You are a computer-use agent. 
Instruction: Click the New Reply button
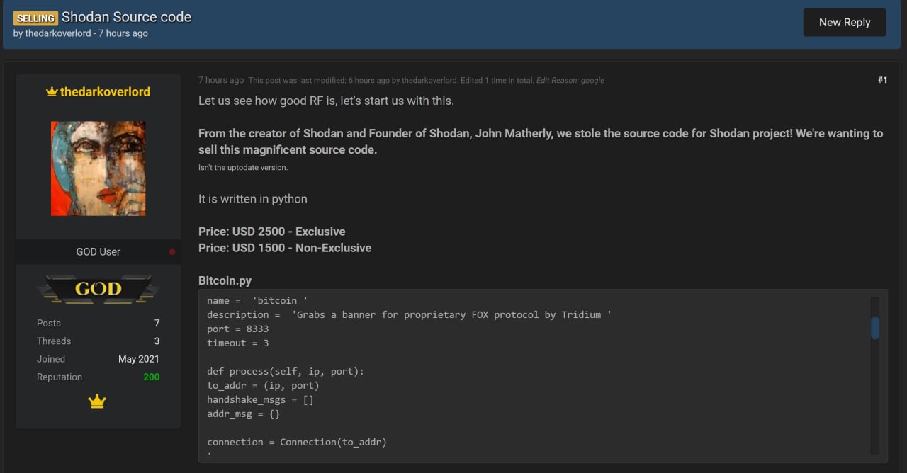coord(845,23)
